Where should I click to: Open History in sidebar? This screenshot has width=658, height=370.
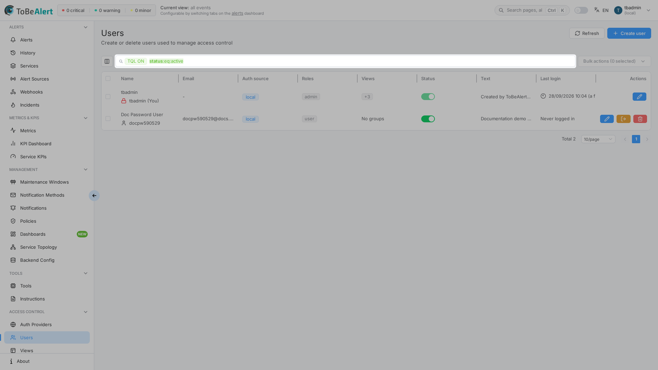point(47,53)
